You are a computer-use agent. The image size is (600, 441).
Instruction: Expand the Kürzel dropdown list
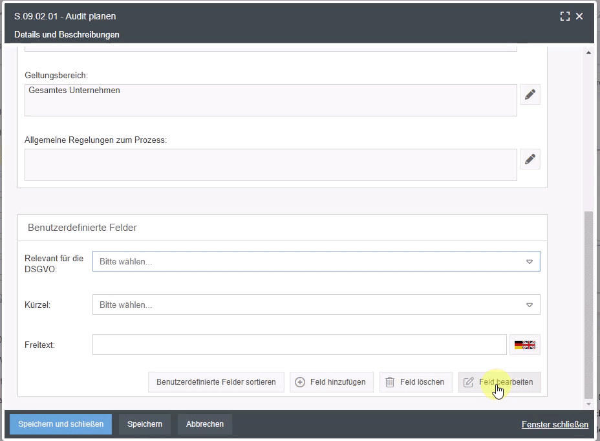tap(316, 305)
